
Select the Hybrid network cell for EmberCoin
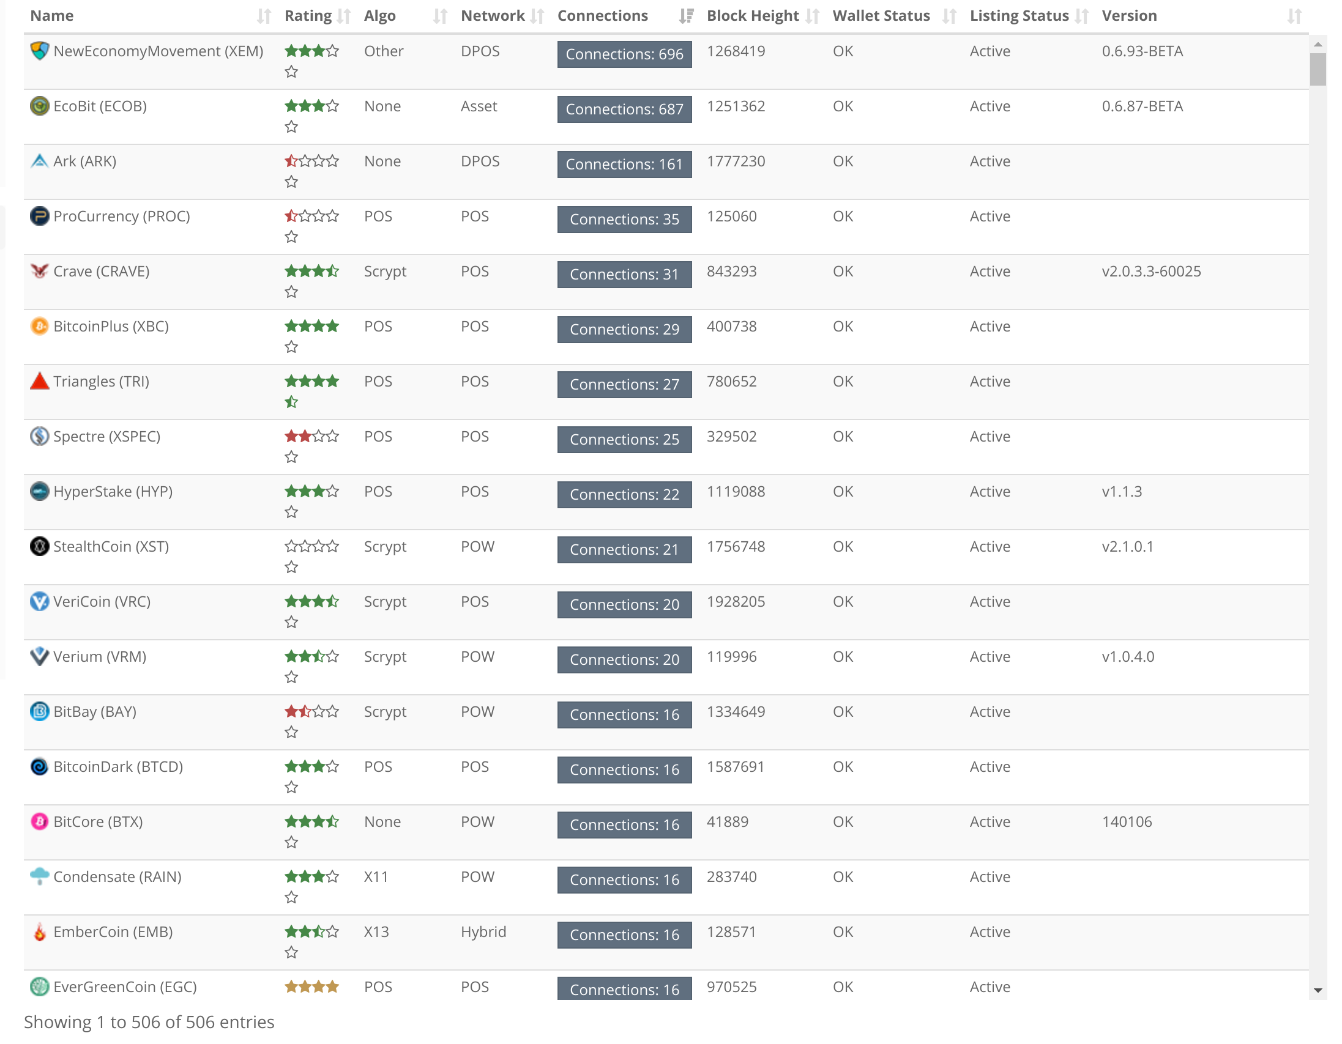483,932
